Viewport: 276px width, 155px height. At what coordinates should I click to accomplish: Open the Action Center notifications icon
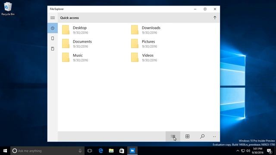[x=269, y=151]
